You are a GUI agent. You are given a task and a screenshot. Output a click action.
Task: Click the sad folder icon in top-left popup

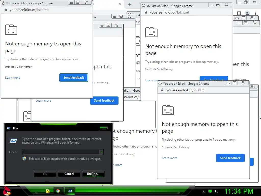point(11,30)
